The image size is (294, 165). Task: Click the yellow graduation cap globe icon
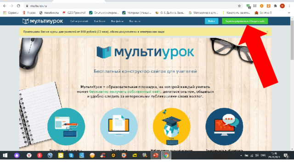171,126
